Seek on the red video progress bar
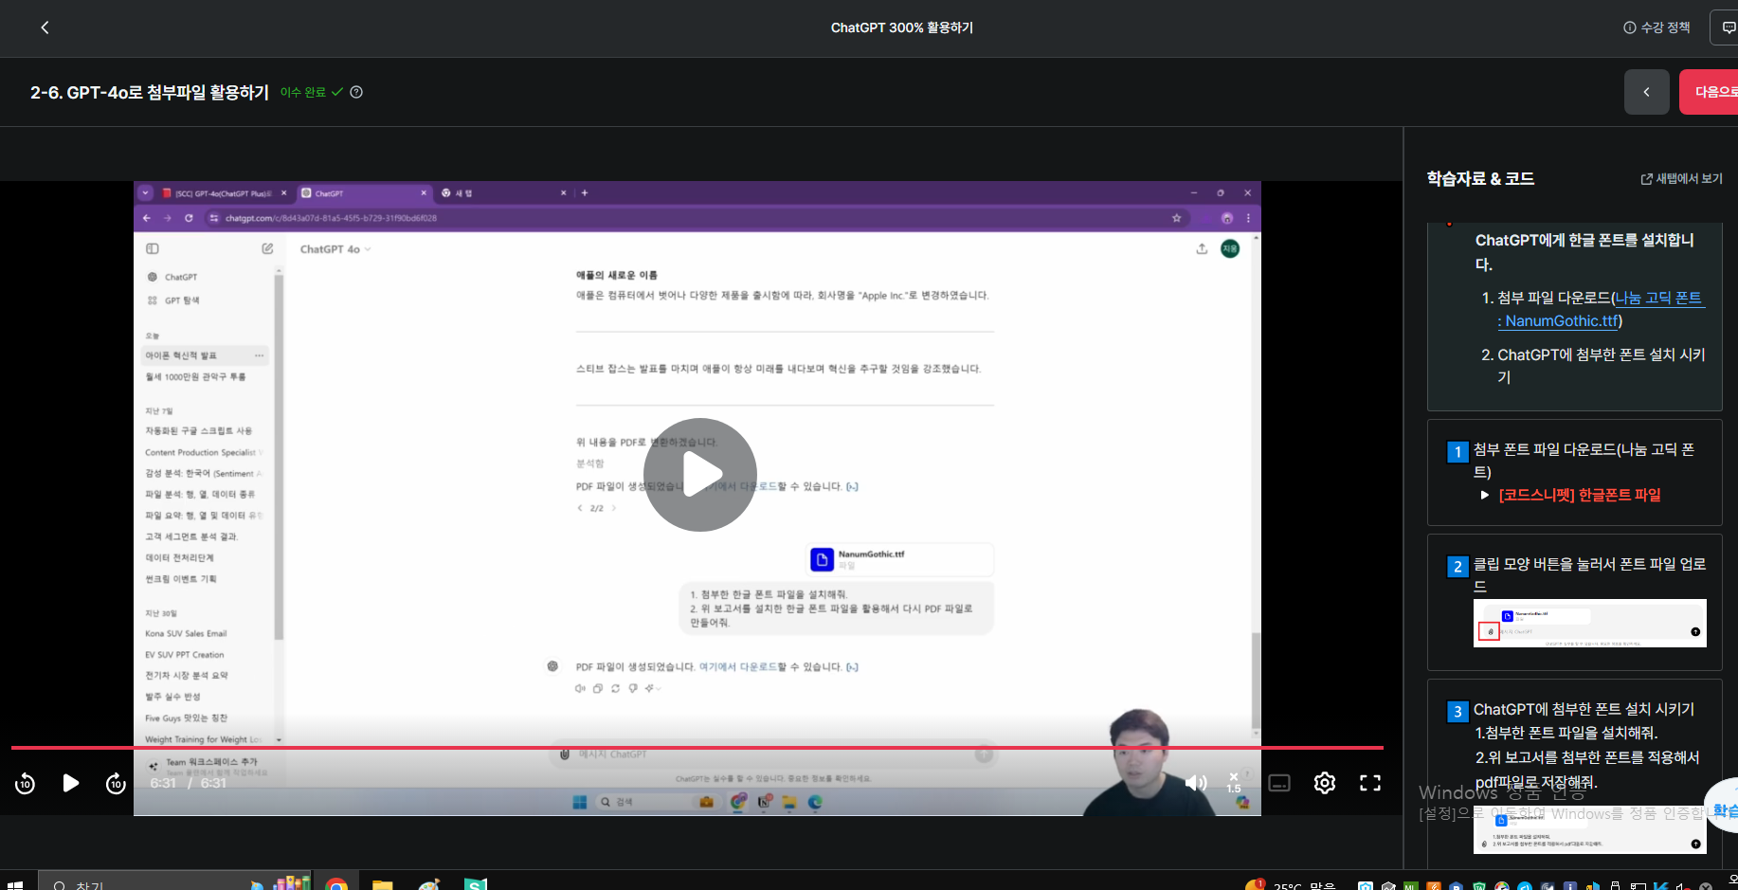The height and width of the screenshot is (890, 1738). pyautogui.click(x=697, y=748)
